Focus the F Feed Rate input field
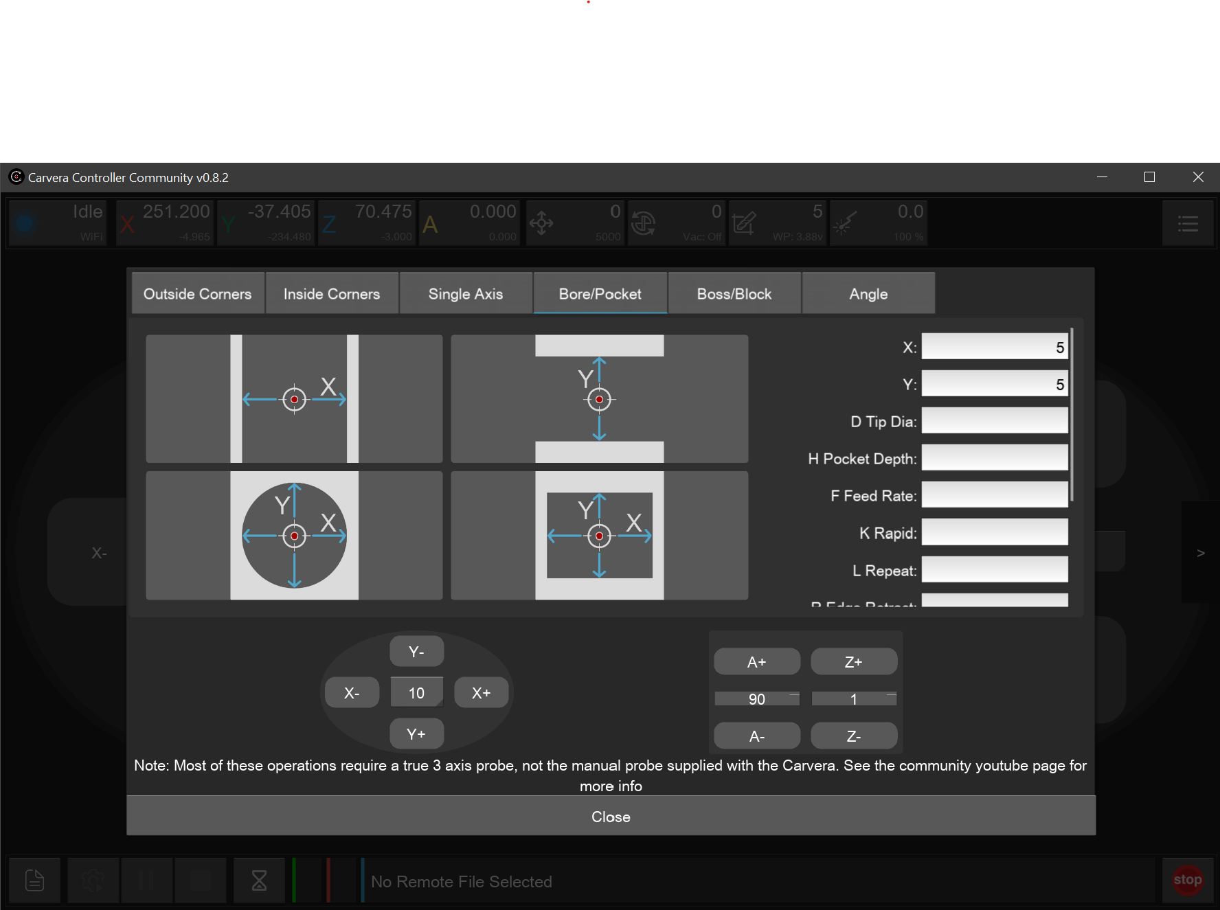The width and height of the screenshot is (1220, 910). coord(994,495)
